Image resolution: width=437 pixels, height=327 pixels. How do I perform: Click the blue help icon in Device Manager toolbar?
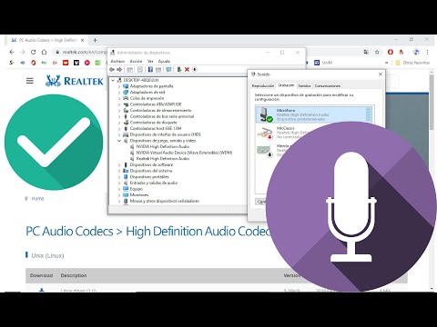click(150, 69)
